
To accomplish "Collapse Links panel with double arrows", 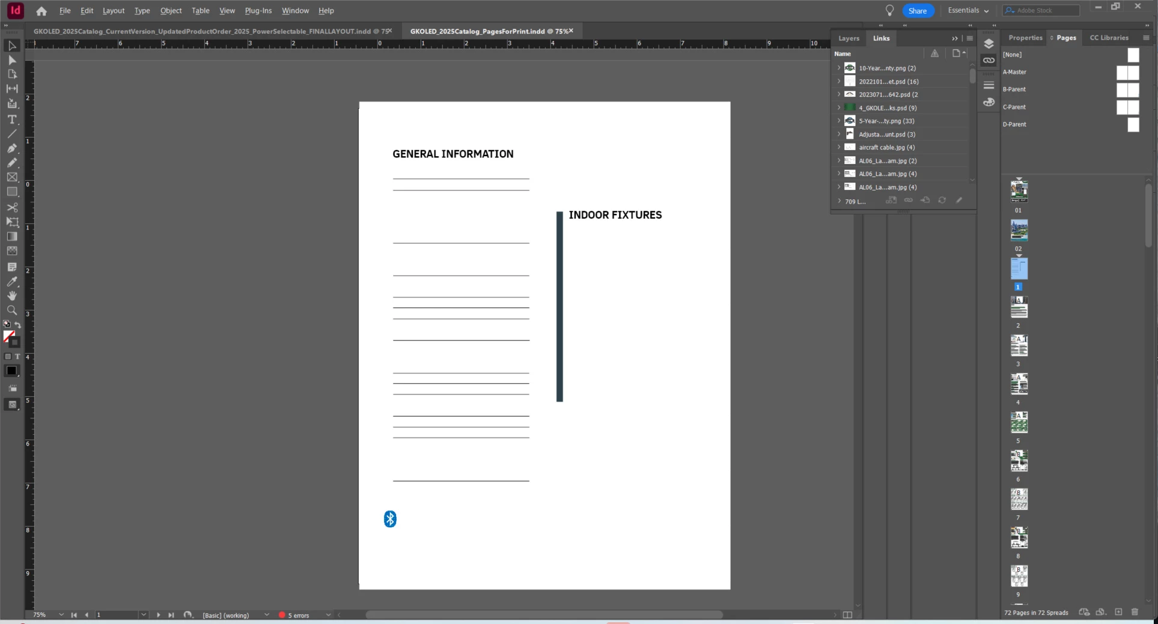I will pyautogui.click(x=955, y=38).
